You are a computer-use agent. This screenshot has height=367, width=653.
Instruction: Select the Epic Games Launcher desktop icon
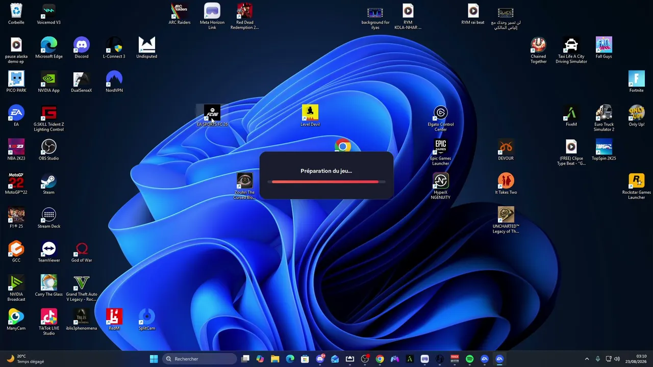[441, 152]
